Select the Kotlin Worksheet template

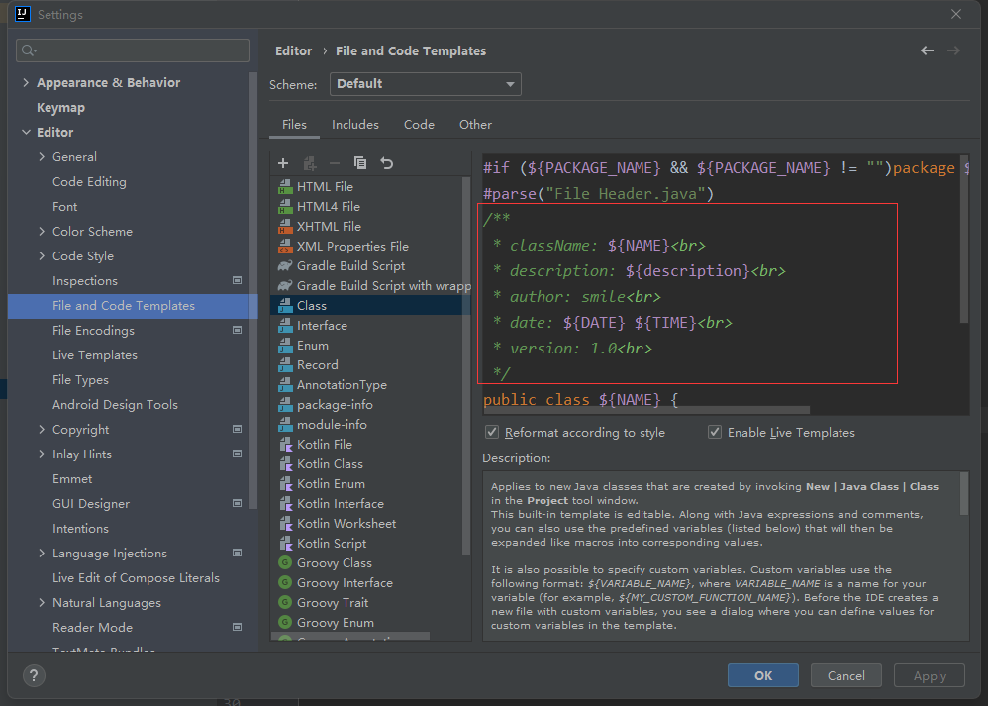coord(371,524)
